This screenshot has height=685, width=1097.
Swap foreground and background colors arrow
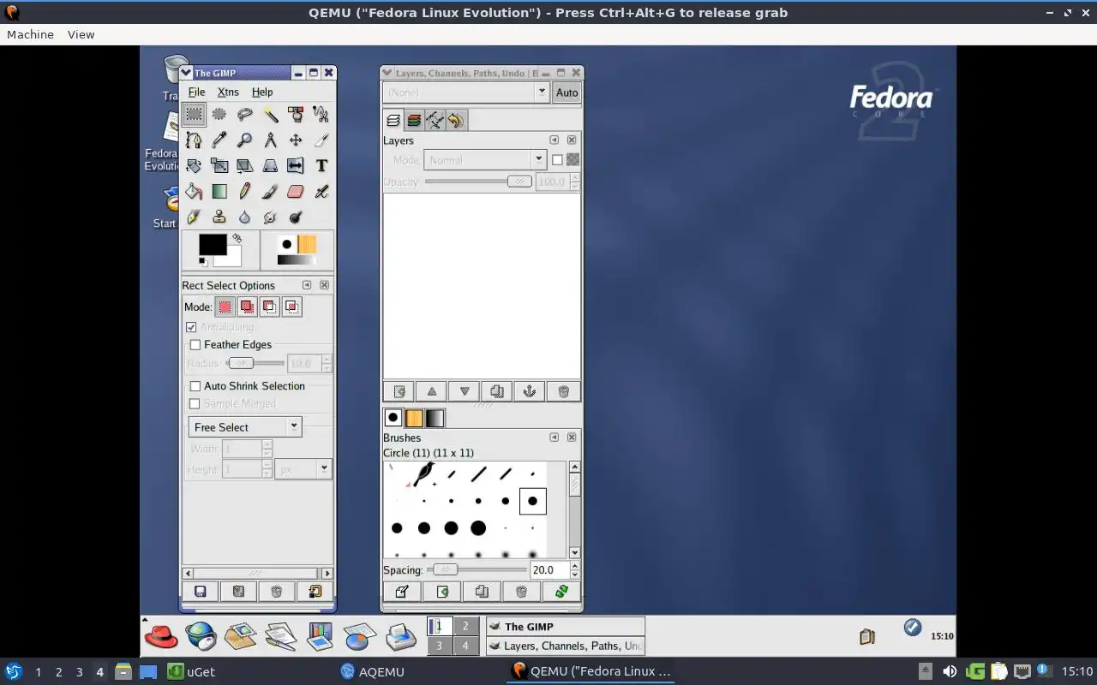(x=237, y=239)
